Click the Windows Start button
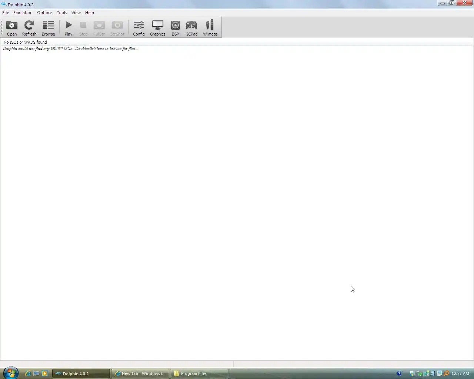This screenshot has height=379, width=474. [x=10, y=373]
